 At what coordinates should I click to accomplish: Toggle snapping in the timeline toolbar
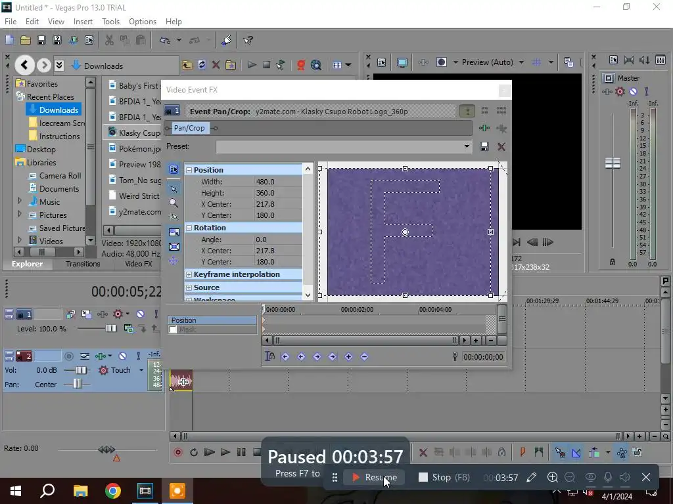[560, 453]
